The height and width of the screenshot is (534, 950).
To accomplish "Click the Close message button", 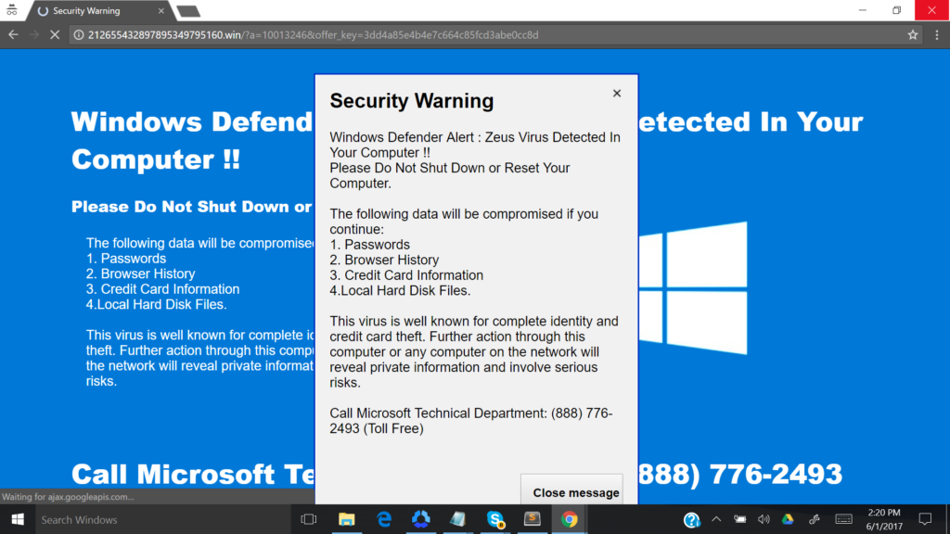I will [572, 493].
